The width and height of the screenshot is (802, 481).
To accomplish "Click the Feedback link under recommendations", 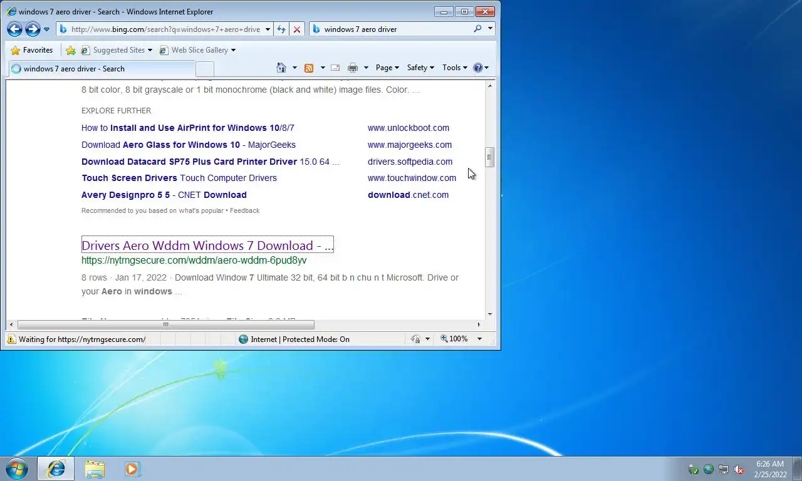I will coord(244,210).
